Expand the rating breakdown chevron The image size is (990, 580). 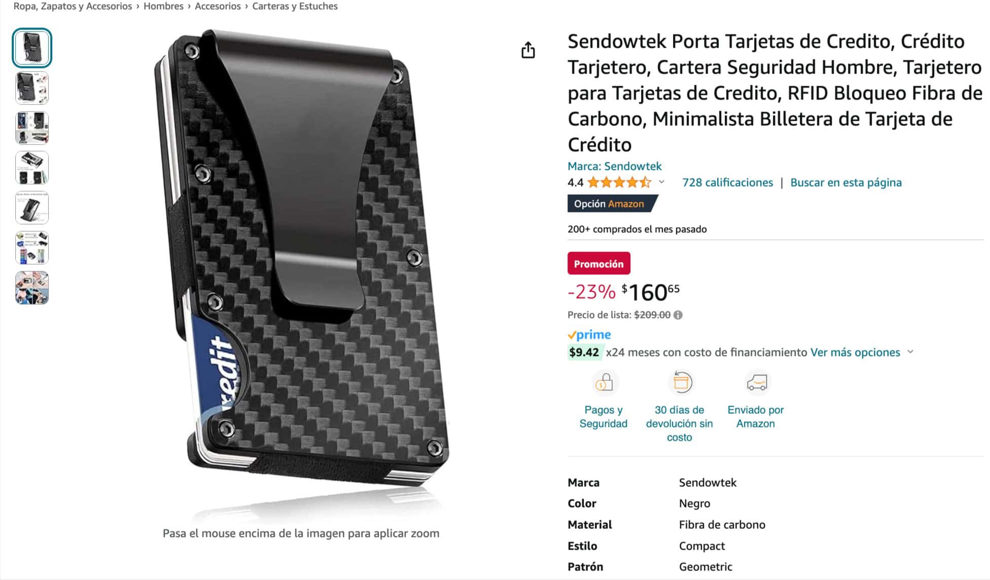point(661,182)
